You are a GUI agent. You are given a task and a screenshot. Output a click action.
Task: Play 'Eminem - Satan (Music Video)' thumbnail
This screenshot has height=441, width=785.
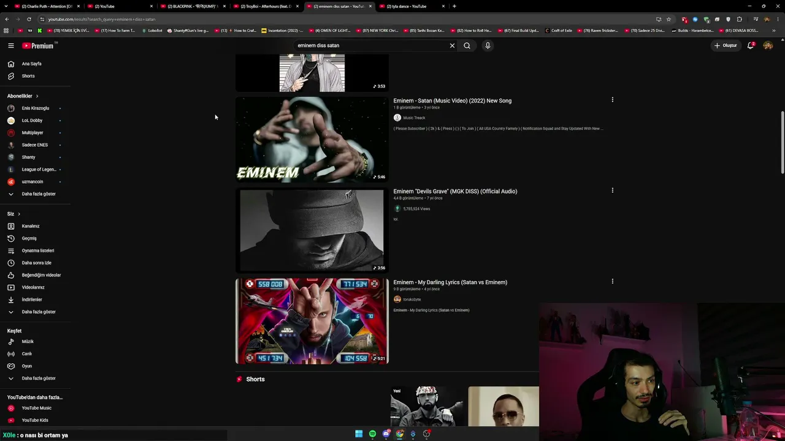tap(312, 140)
